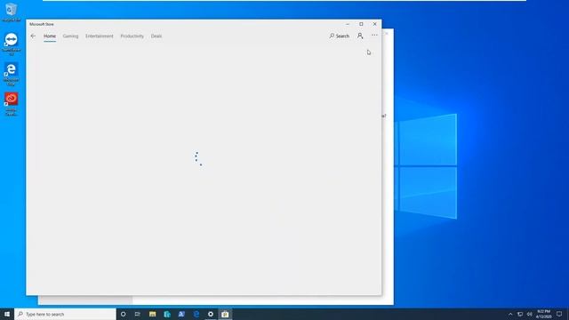This screenshot has height=320, width=569.
Task: Open the Home tab in Microsoft Store
Action: pos(50,36)
